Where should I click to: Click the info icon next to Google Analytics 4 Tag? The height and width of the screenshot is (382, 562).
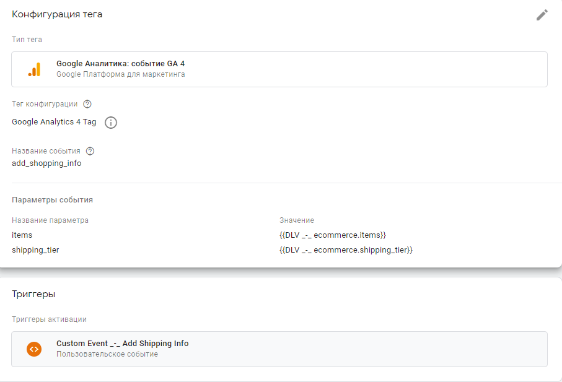(111, 123)
